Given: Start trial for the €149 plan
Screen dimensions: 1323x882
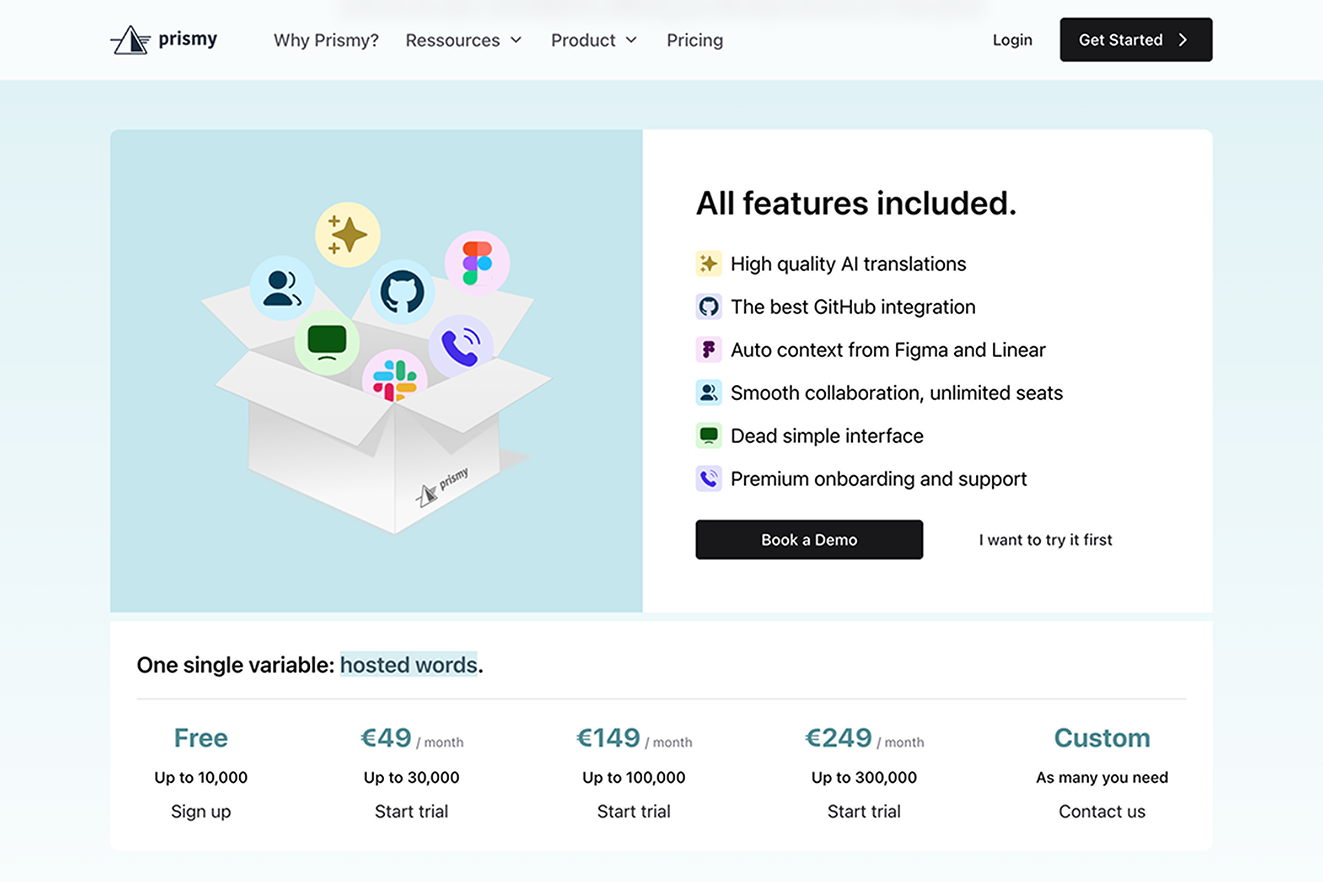Looking at the screenshot, I should pyautogui.click(x=633, y=811).
